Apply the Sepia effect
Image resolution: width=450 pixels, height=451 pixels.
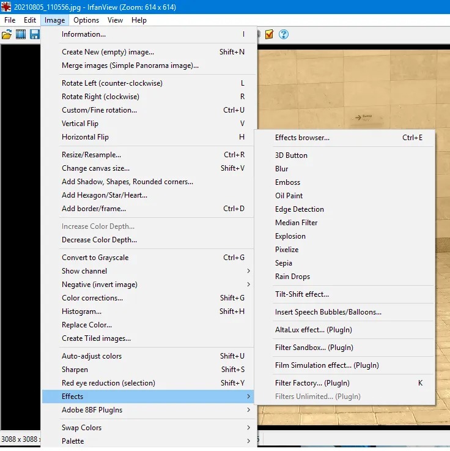(345, 263)
